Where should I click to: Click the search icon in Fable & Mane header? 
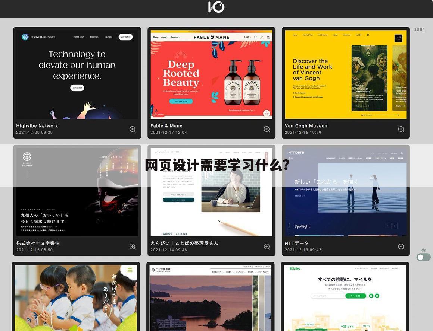256,37
